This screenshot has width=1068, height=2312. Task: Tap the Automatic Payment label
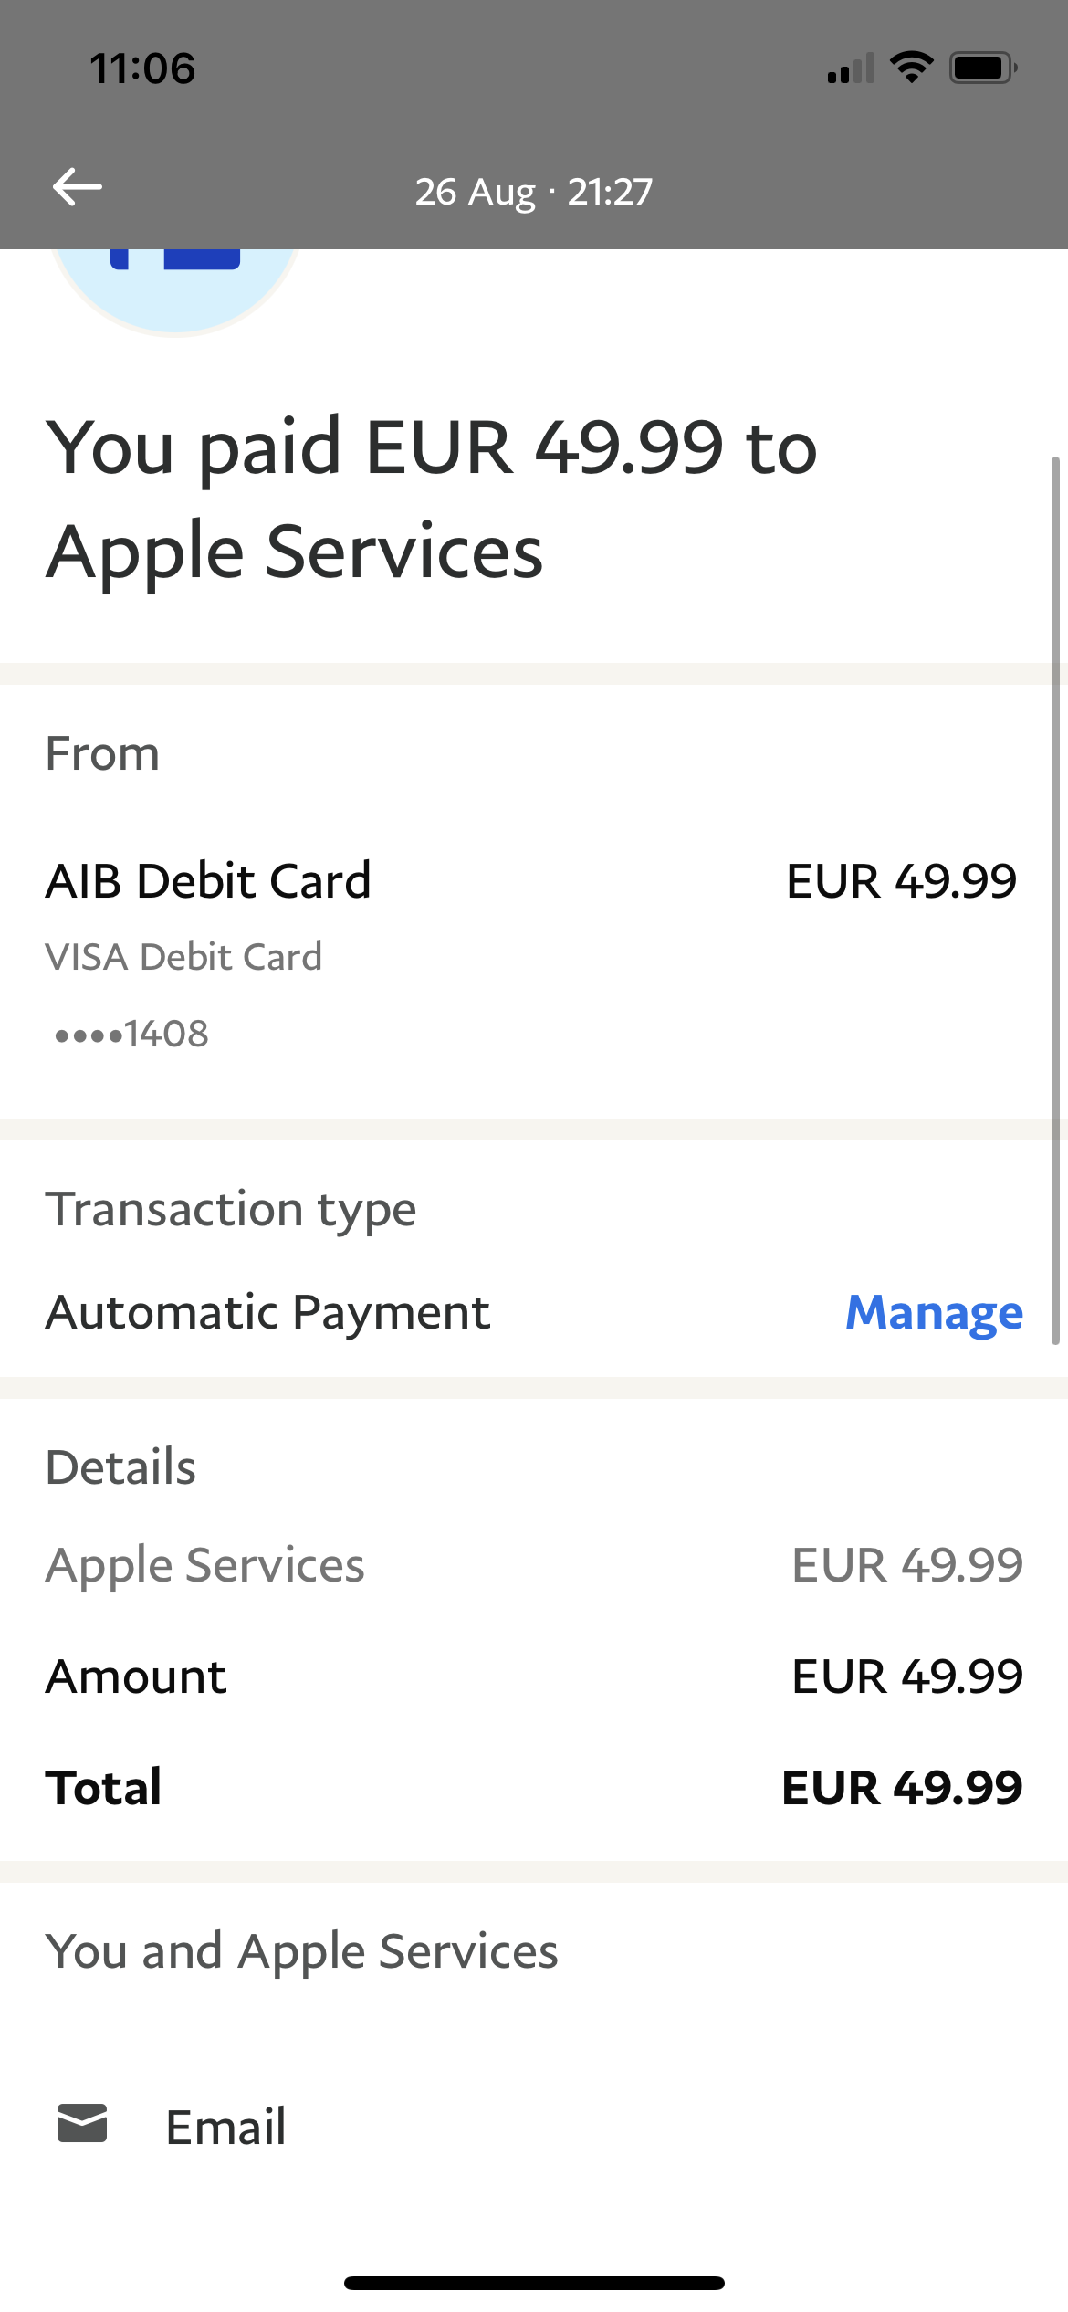[267, 1313]
